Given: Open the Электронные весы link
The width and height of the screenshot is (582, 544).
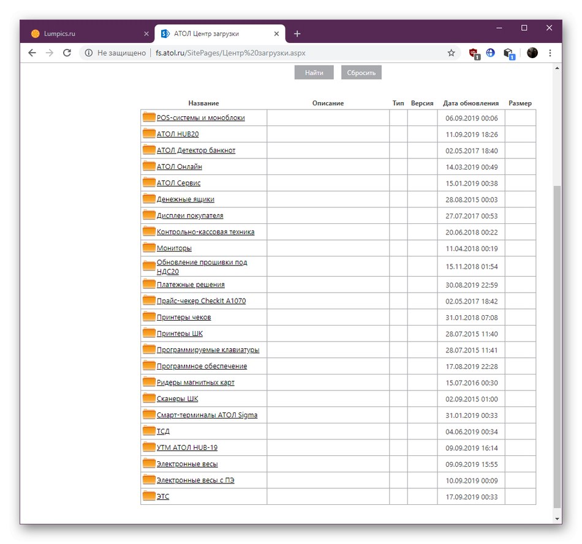Looking at the screenshot, I should pos(187,464).
